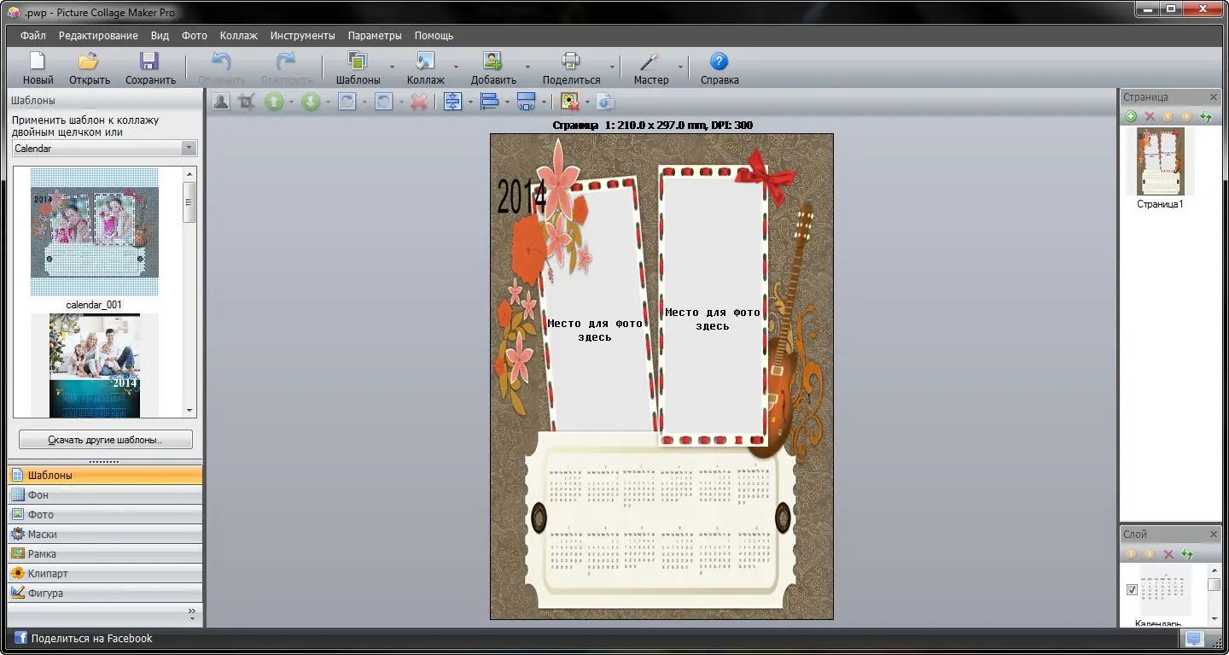Open the Коллаж menu

(x=238, y=36)
